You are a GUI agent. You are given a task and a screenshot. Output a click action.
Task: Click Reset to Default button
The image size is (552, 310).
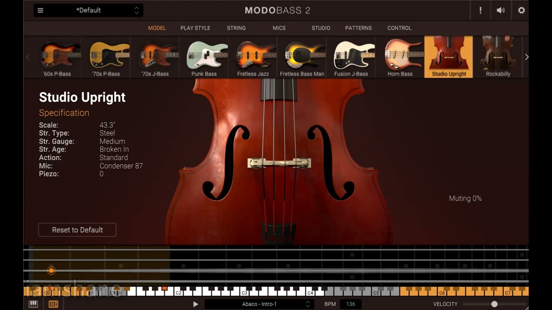tap(77, 230)
